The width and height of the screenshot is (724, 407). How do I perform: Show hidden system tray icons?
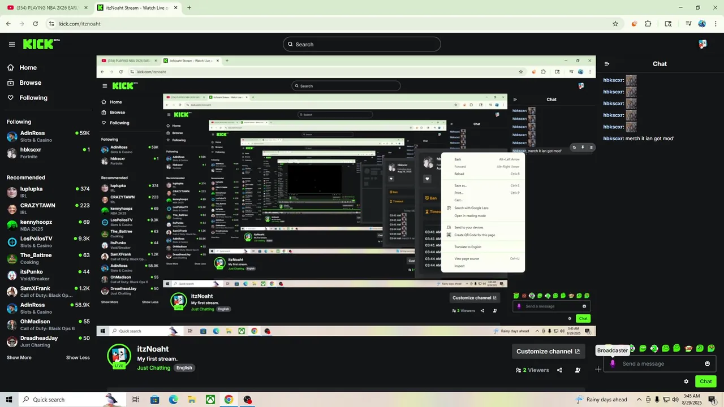pyautogui.click(x=639, y=400)
